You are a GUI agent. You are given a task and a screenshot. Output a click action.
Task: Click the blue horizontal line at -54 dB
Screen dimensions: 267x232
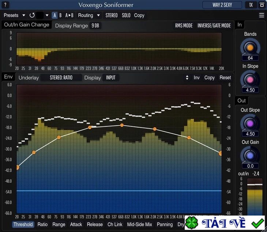click(119, 191)
